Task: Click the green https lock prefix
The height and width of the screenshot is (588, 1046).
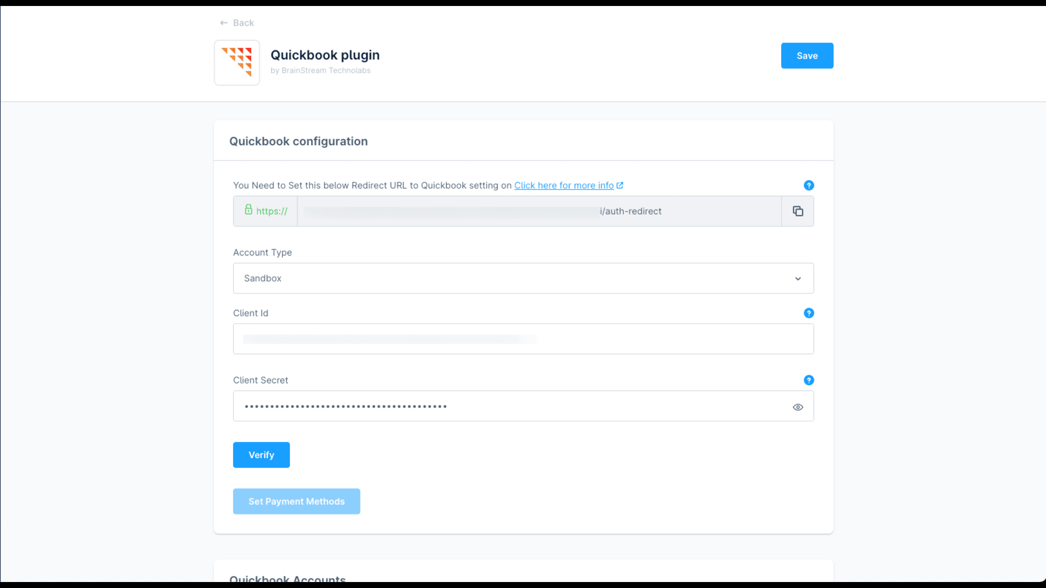Action: click(265, 211)
